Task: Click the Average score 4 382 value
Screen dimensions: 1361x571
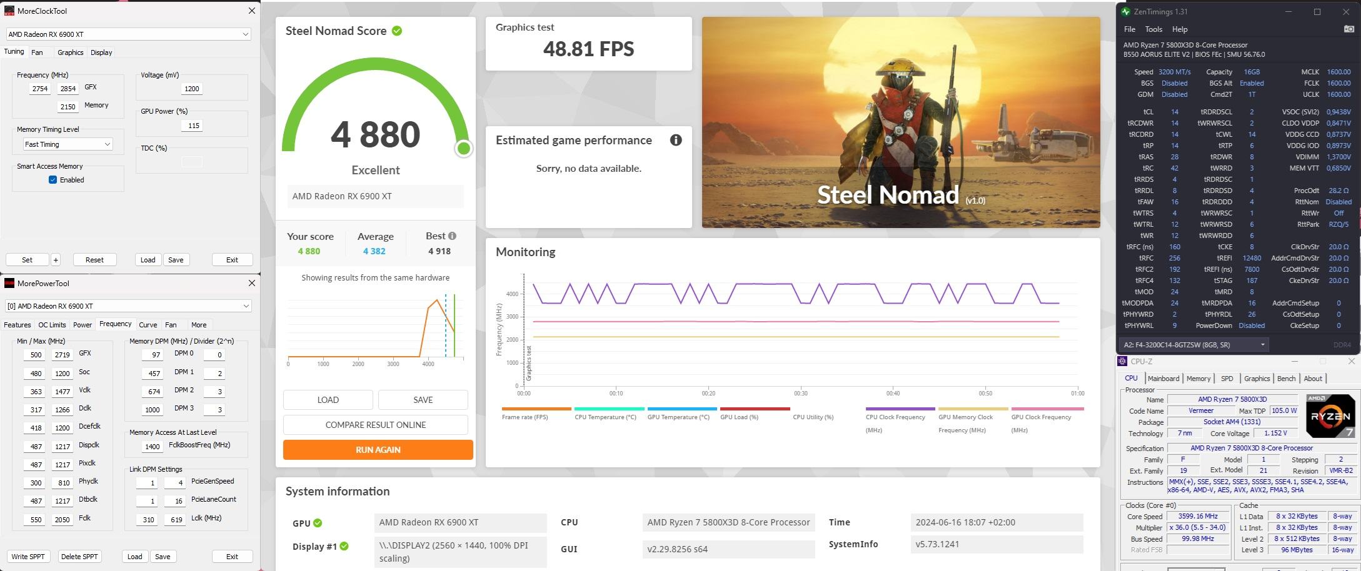Action: click(x=374, y=251)
